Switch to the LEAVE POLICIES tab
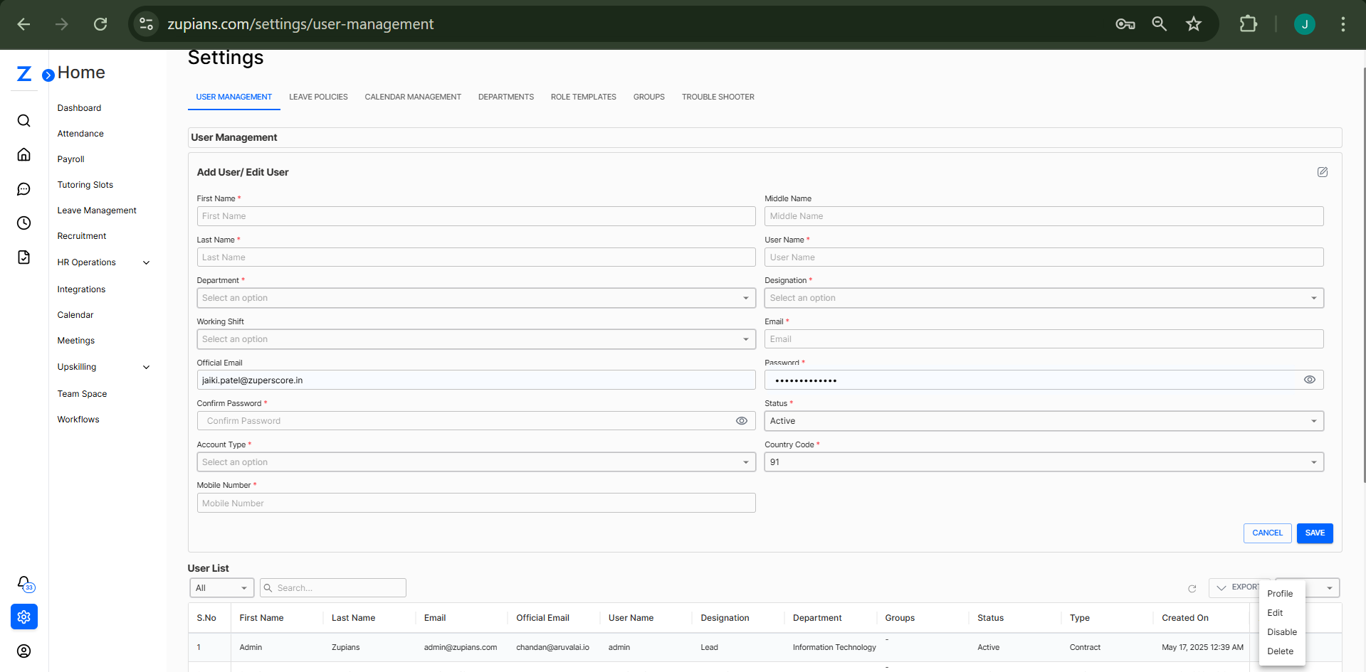 tap(317, 97)
